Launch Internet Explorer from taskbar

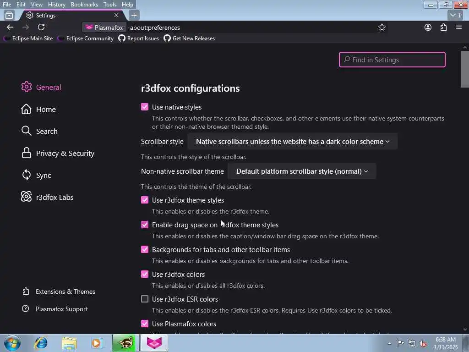41,343
